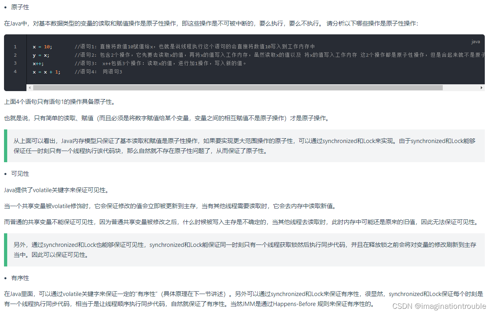Click the 原子性 heading text
Image resolution: width=492 pixels, height=314 pixels.
pos(20,7)
